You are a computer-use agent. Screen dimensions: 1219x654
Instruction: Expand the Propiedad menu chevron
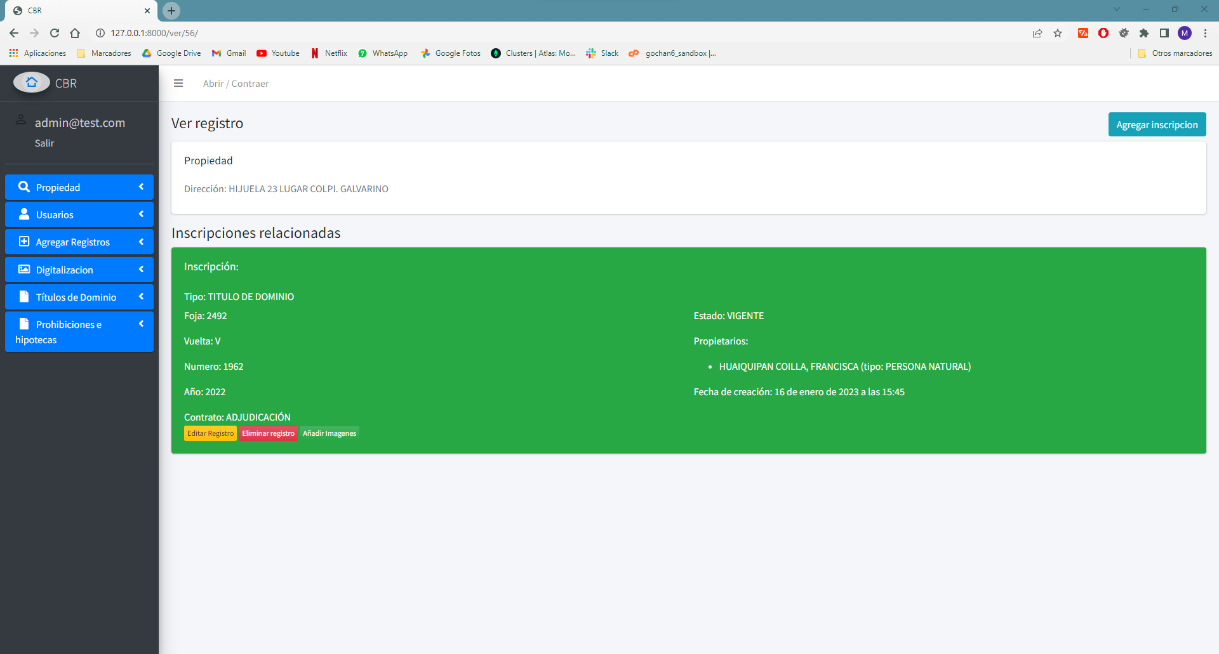coord(141,187)
